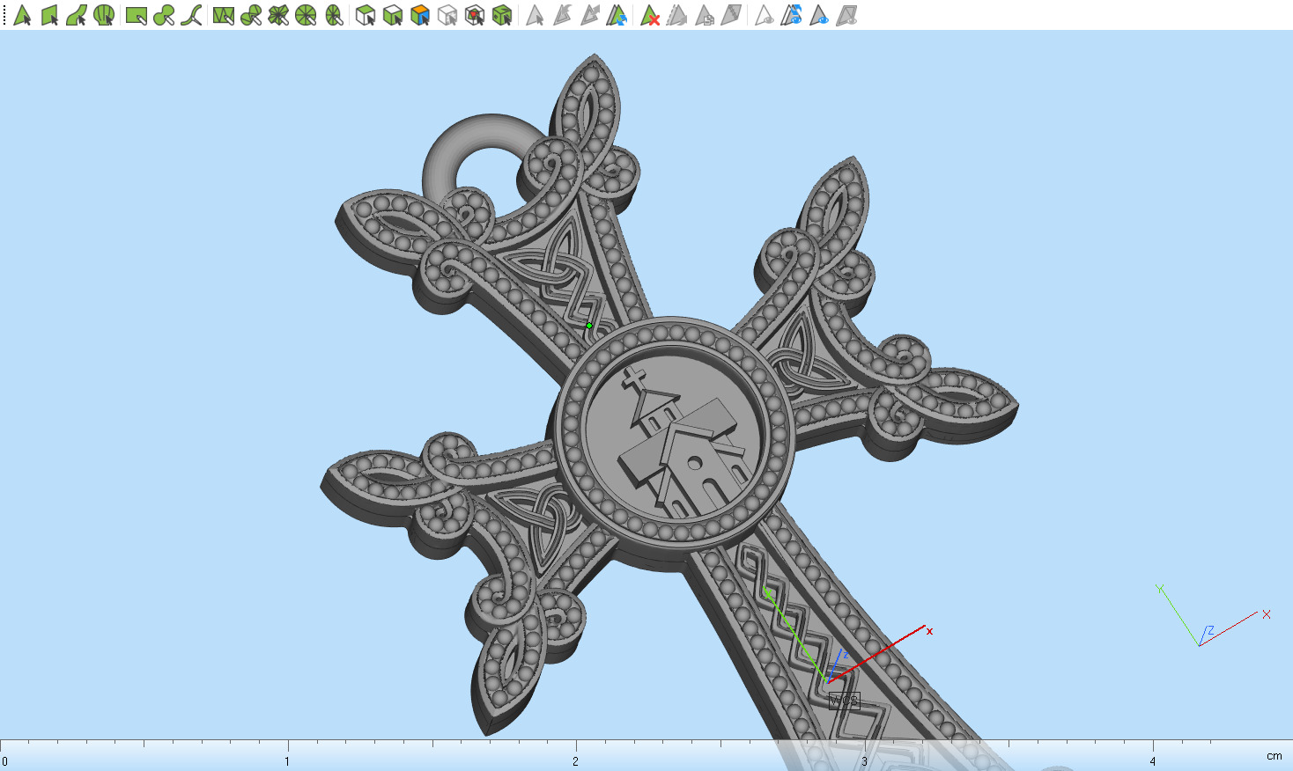The image size is (1293, 771).
Task: Choose the curved line marking tool
Action: [x=190, y=15]
